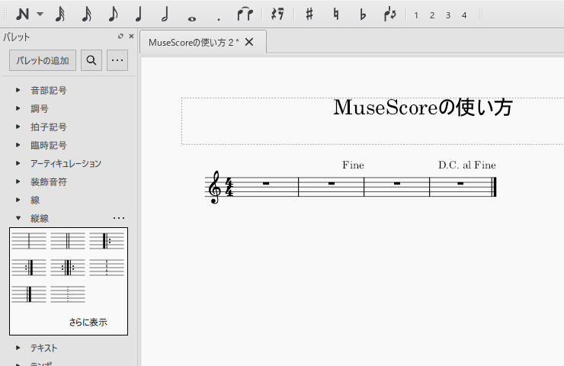Expand 装飾音符 palette

18,181
